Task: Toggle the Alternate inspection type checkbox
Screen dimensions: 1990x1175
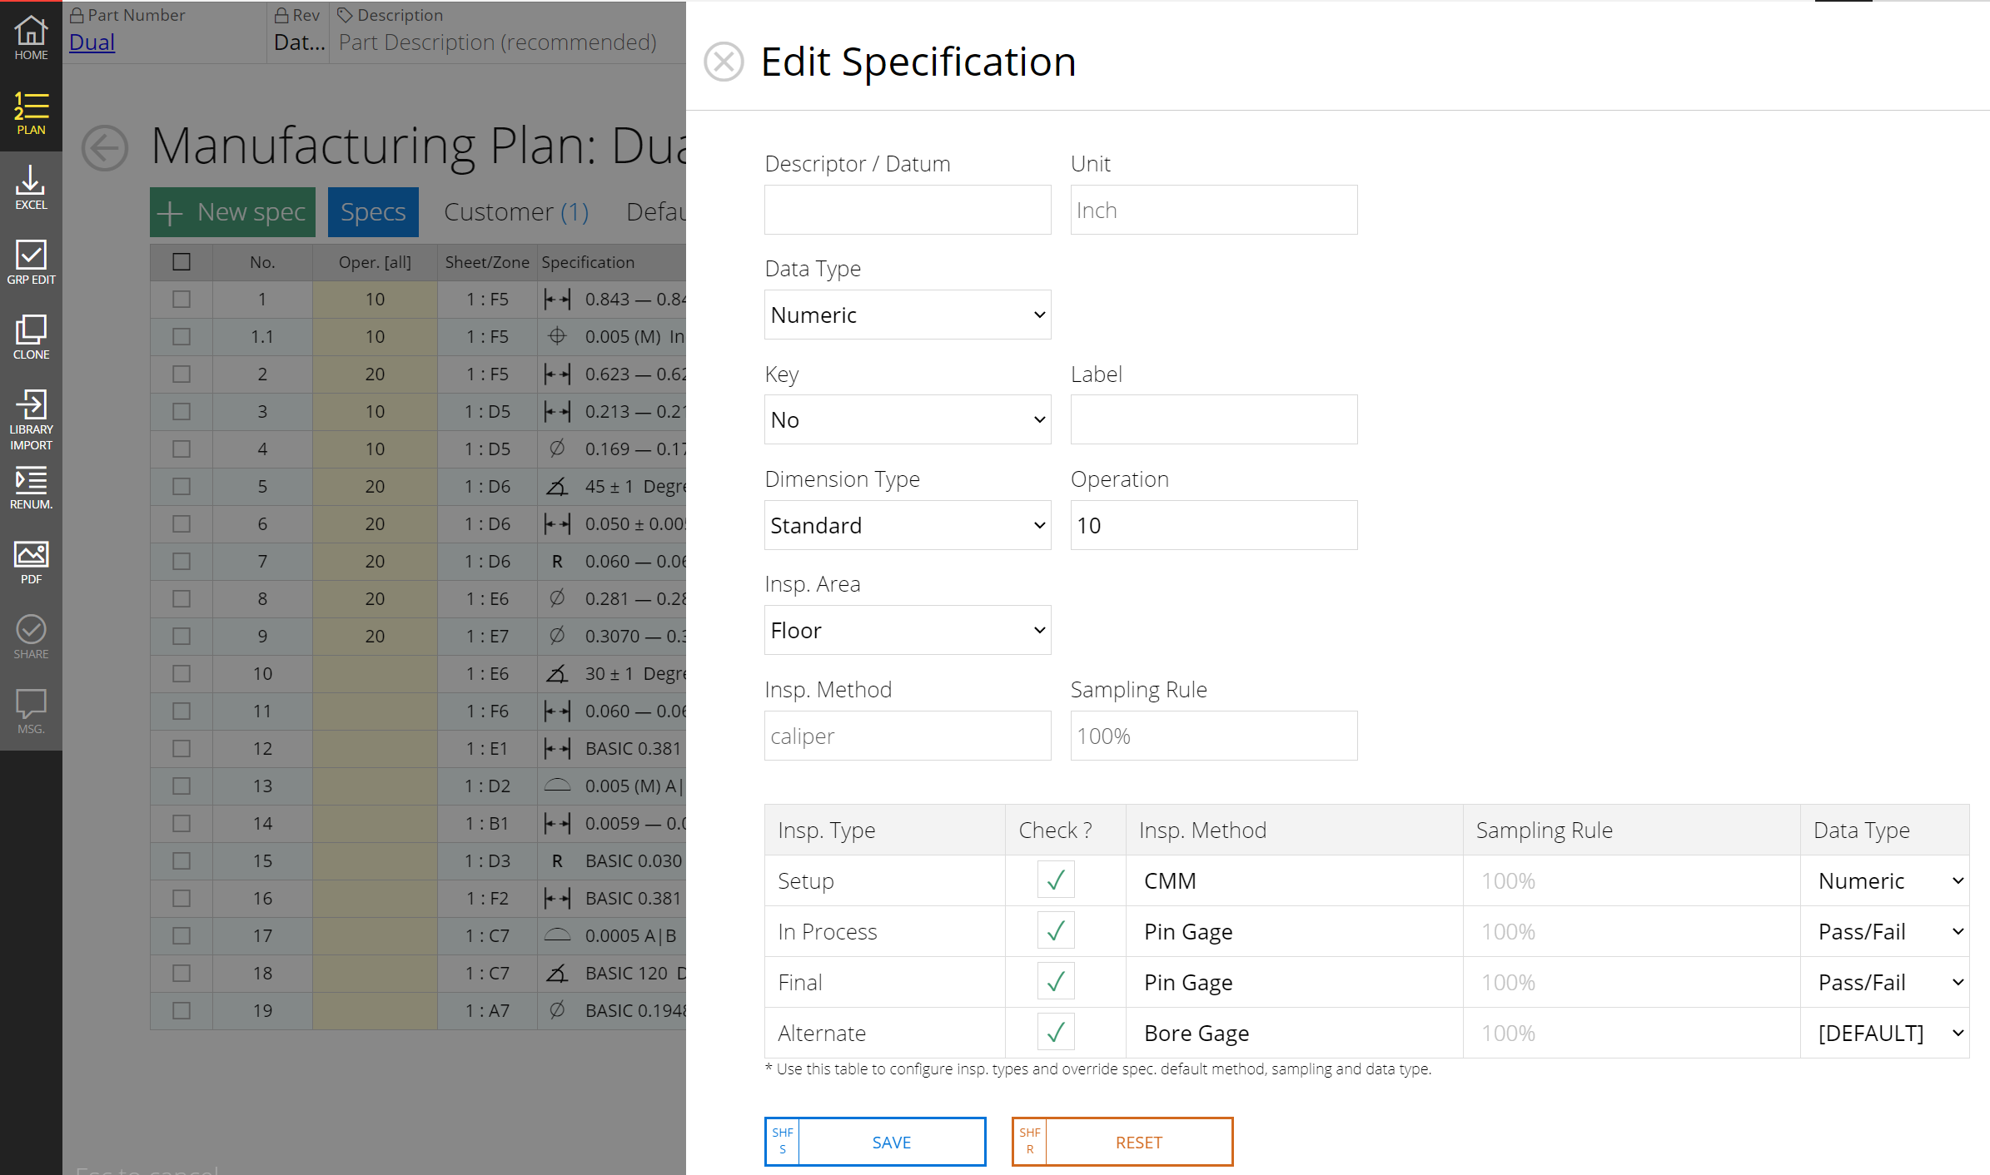Action: (1055, 1033)
